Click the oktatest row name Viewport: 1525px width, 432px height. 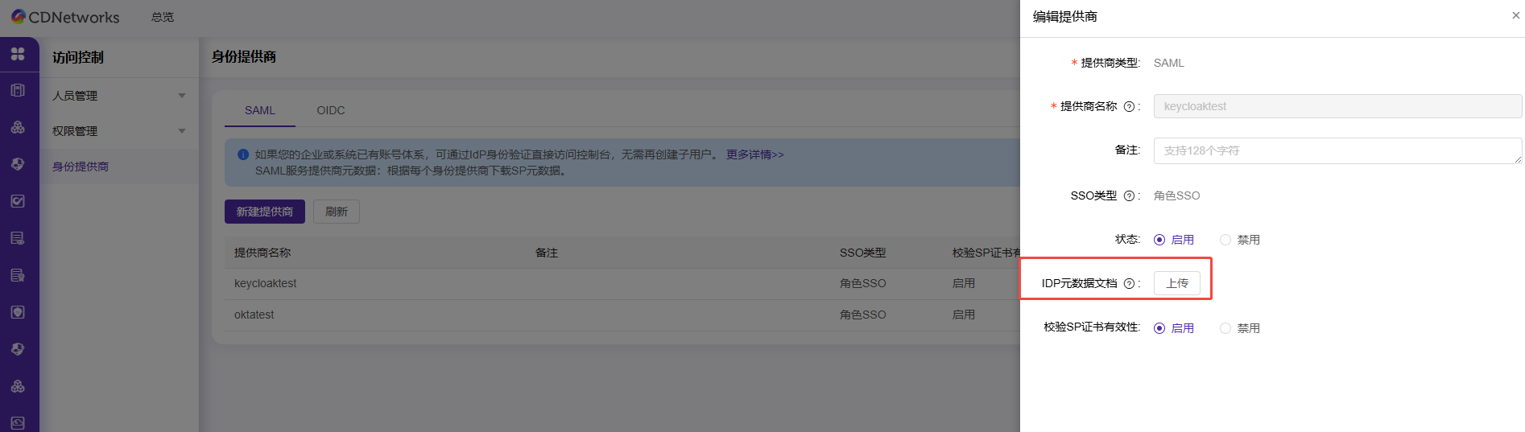point(254,315)
